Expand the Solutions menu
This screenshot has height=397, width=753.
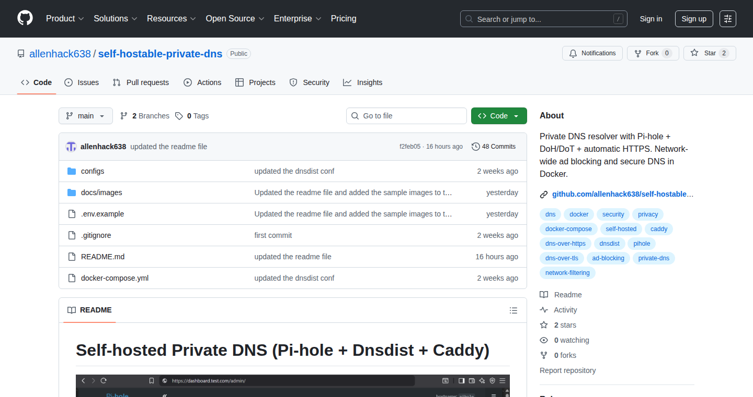116,18
